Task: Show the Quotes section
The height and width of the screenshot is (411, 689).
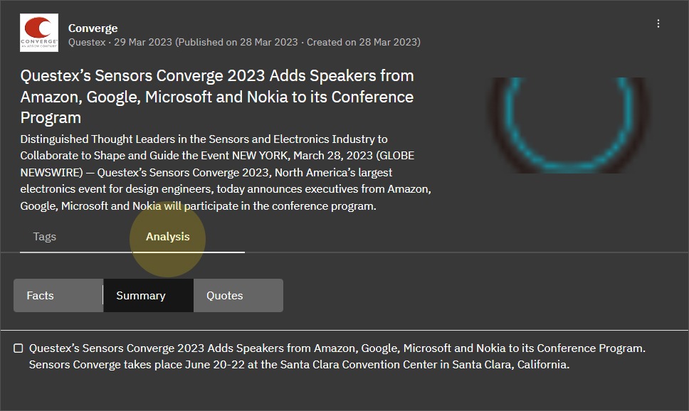Action: 225,296
